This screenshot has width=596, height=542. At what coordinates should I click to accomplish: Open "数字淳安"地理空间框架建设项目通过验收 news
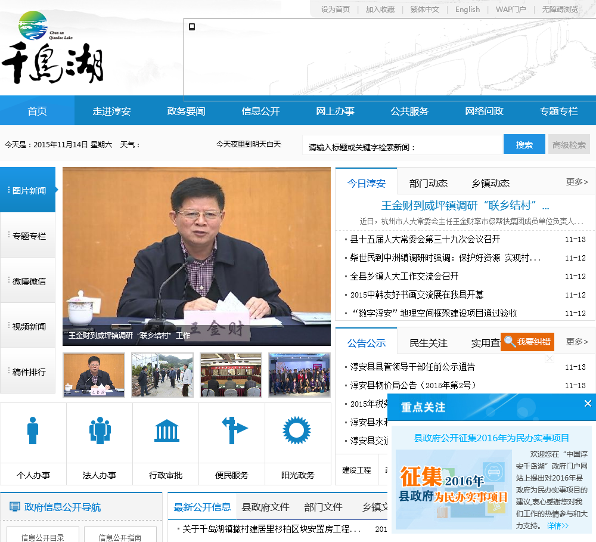click(x=433, y=312)
